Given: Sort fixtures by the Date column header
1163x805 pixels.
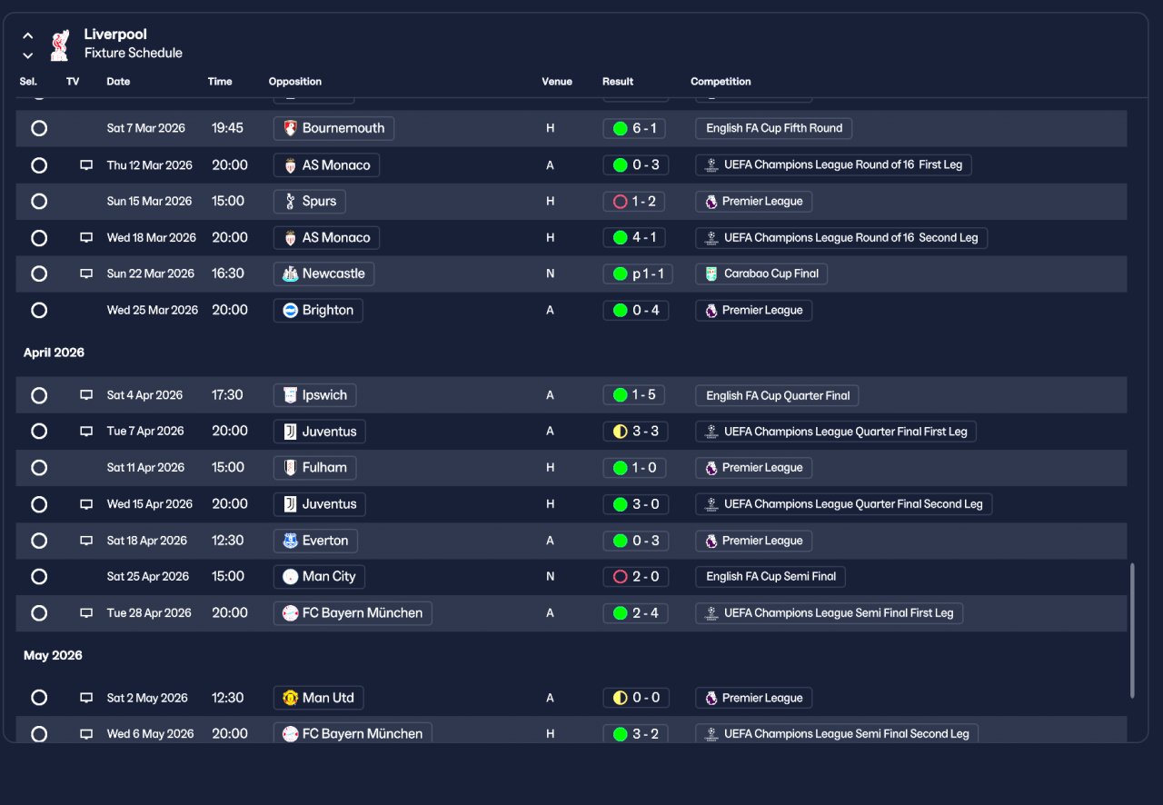Looking at the screenshot, I should (x=118, y=82).
